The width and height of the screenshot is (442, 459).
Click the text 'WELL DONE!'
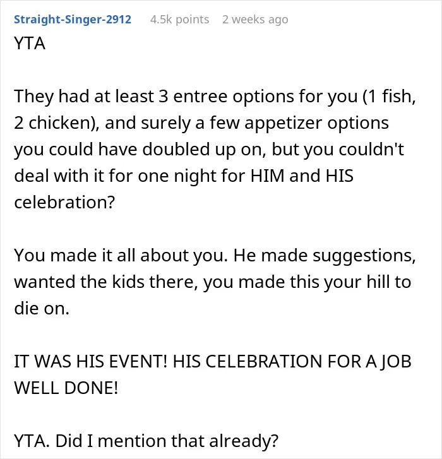point(66,388)
